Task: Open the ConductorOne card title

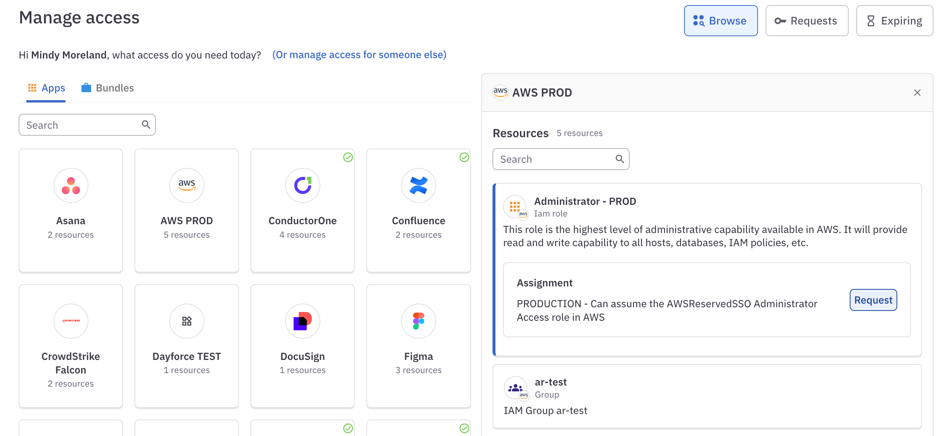Action: pyautogui.click(x=302, y=221)
